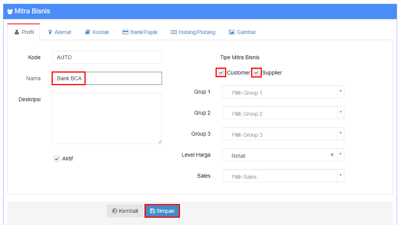Switch to the Hutang/Piutang tab
The height and width of the screenshot is (225, 399).
click(x=193, y=32)
